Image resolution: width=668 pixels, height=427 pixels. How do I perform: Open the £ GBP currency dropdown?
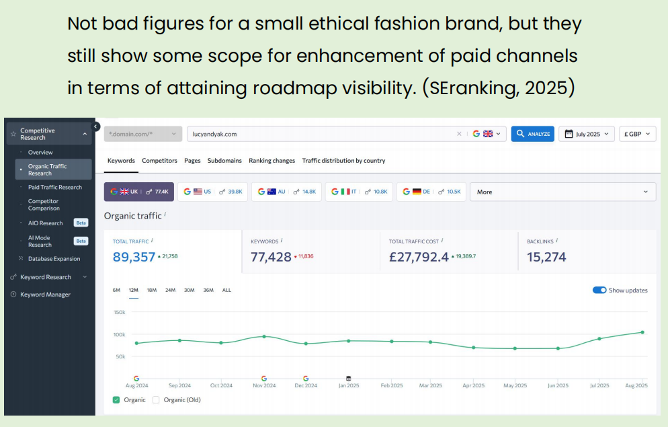click(x=637, y=134)
